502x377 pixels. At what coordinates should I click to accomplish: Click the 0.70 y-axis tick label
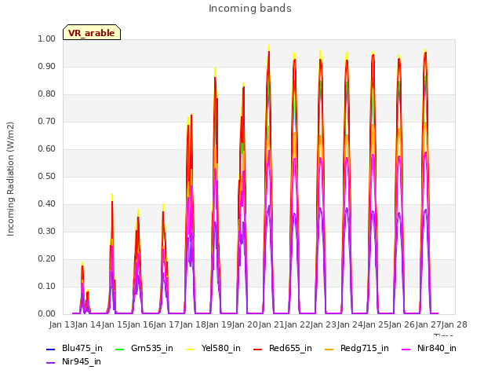47,122
